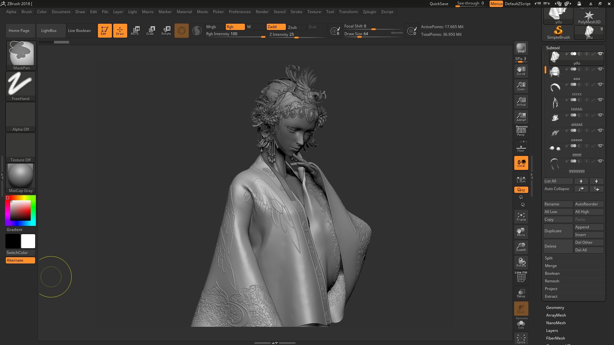Toggle Transp transparency mode
The width and height of the screenshot is (614, 345).
click(x=521, y=293)
